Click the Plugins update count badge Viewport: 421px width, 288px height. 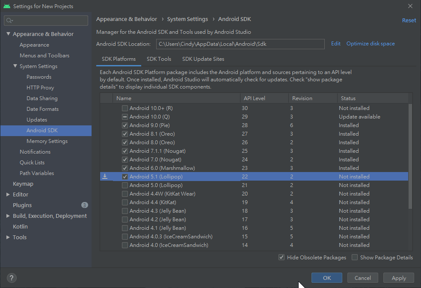pyautogui.click(x=85, y=205)
